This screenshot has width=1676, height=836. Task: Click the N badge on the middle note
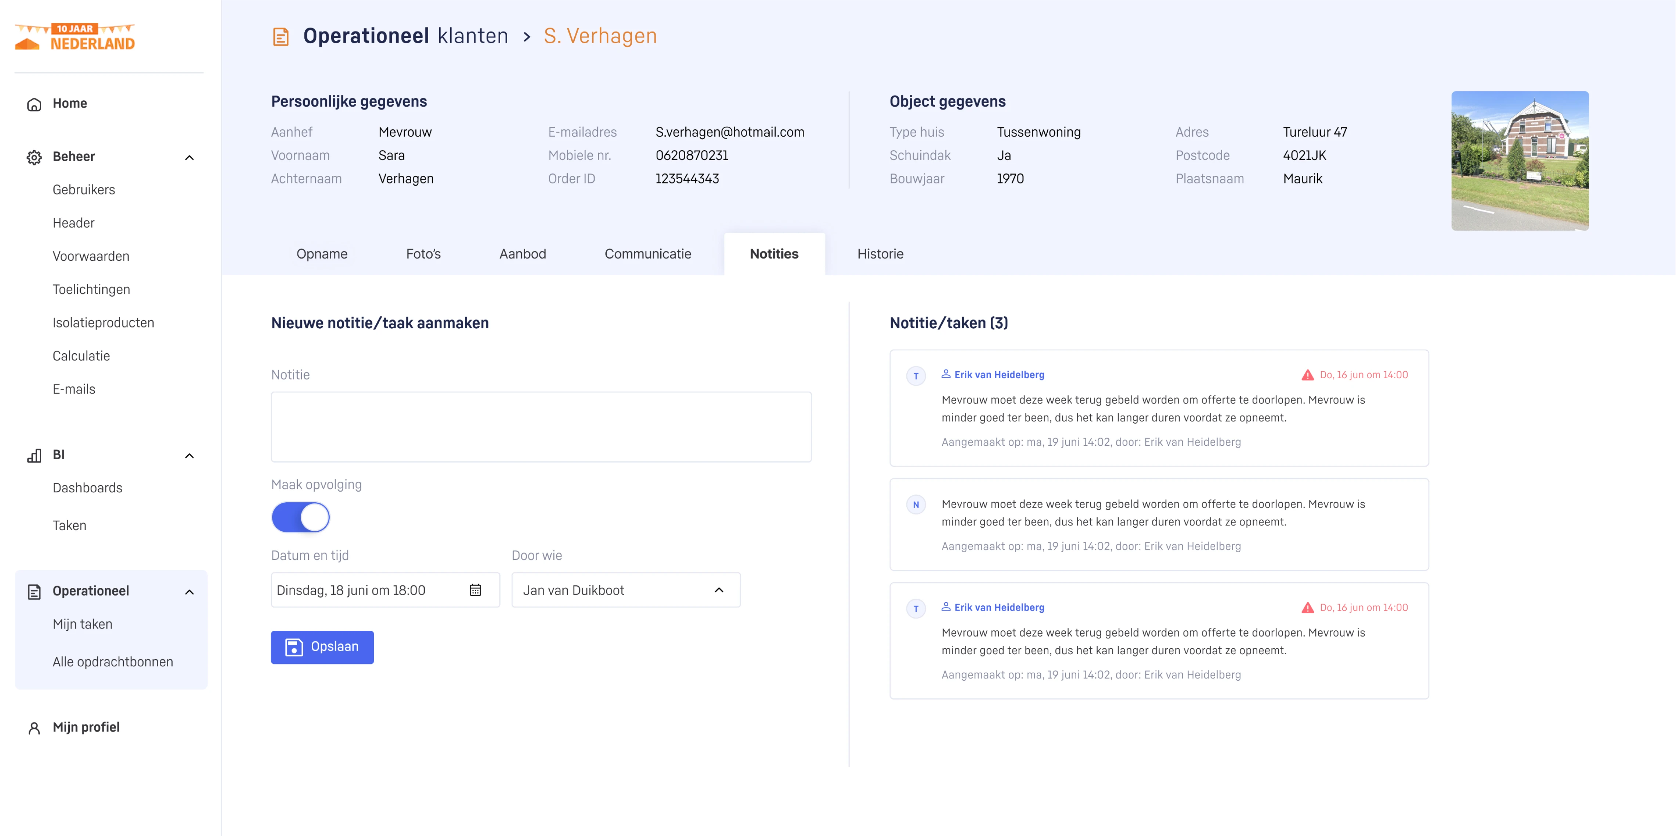point(916,505)
